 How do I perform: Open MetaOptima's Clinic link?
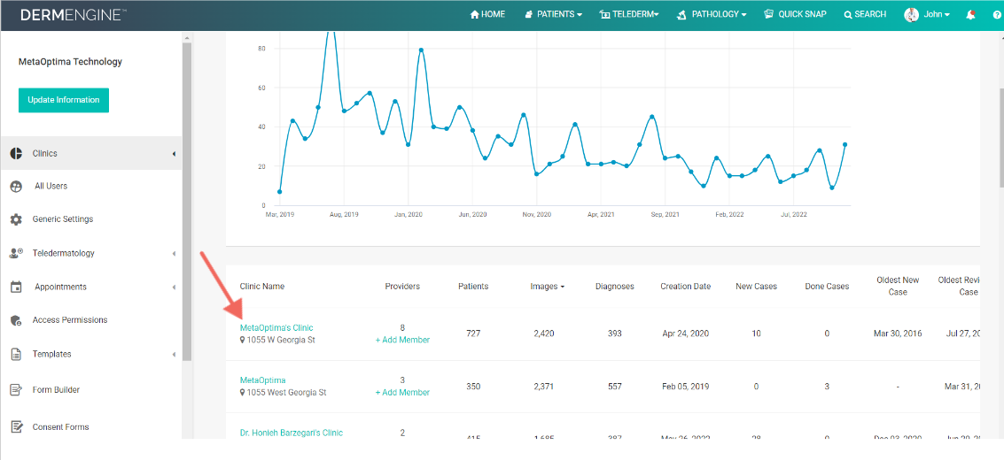(x=276, y=328)
